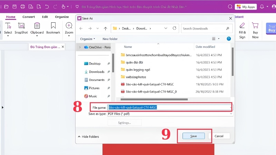Switch to the Edit ribbon tab

point(45,17)
